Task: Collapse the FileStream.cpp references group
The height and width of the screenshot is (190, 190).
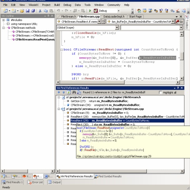Action: click(59, 109)
